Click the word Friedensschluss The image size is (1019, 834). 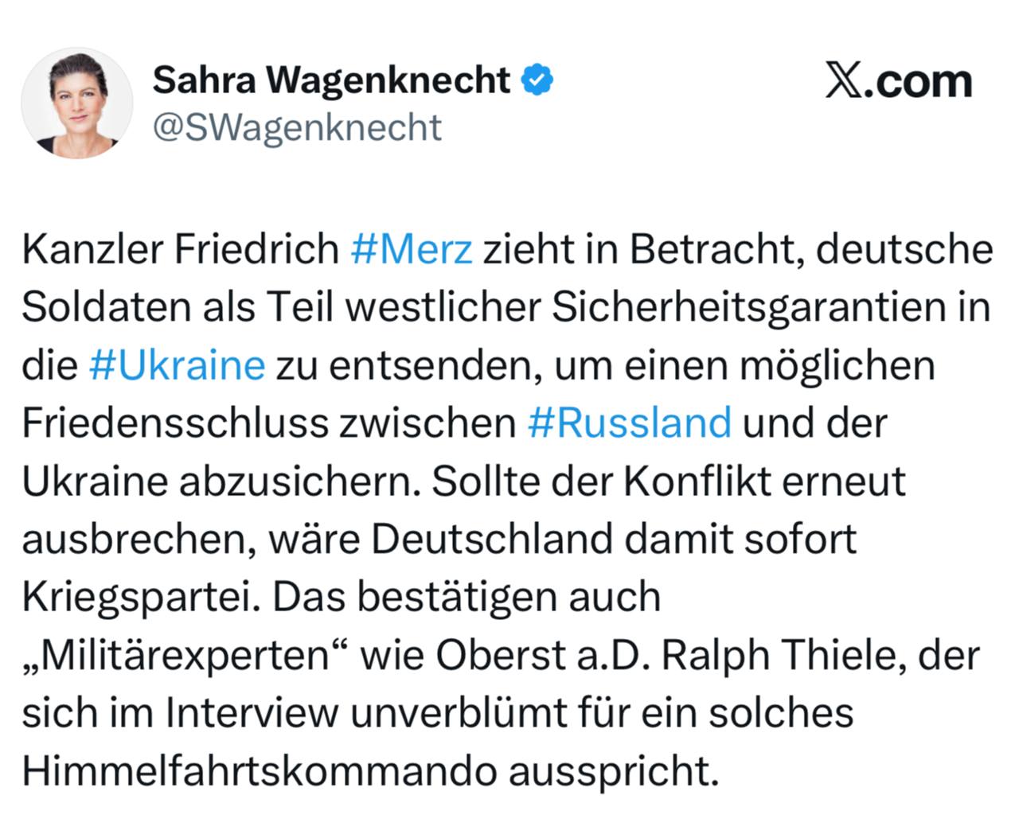(175, 423)
